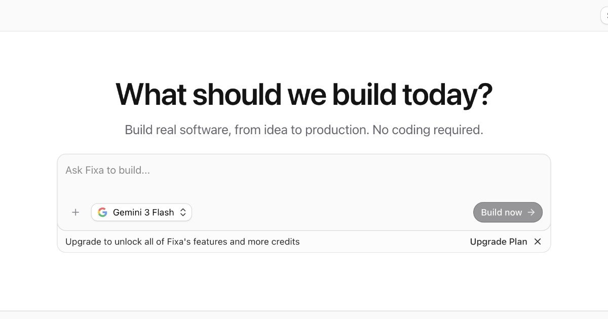This screenshot has width=608, height=319.
Task: Click "No coding required." in the subtitle
Action: [428, 130]
